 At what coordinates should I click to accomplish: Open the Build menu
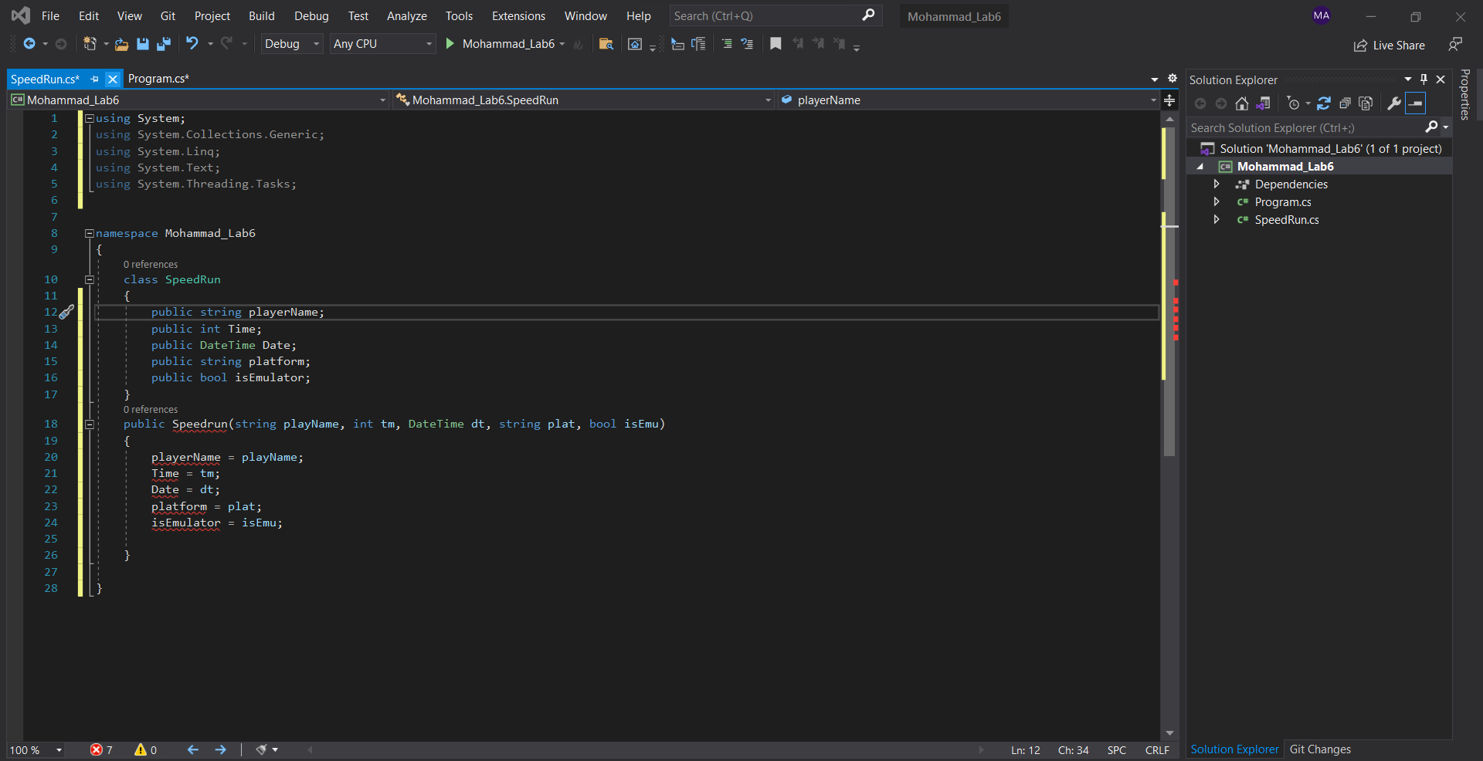point(261,16)
